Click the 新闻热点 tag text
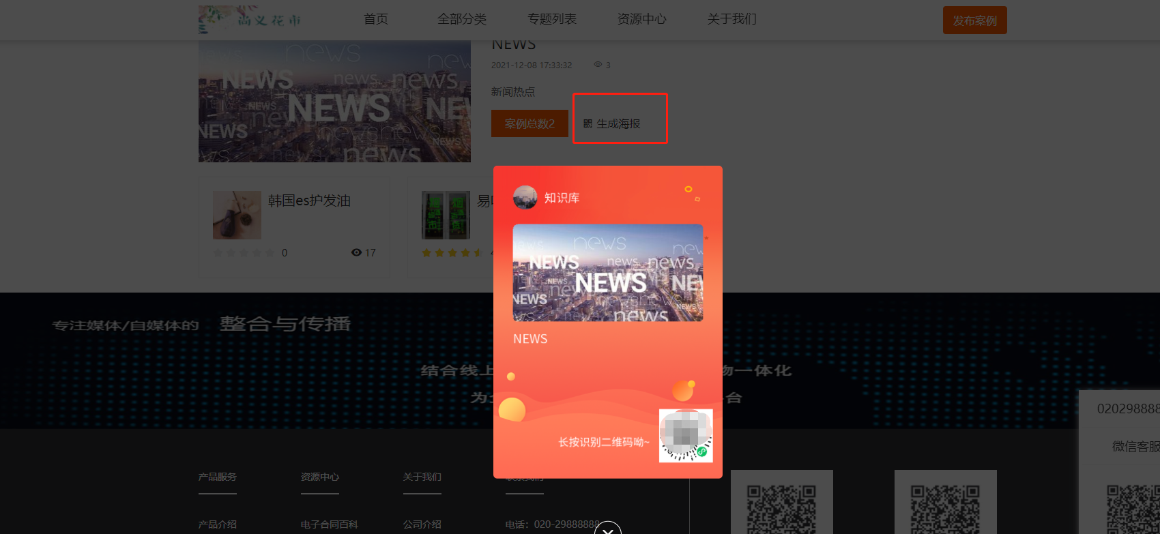The width and height of the screenshot is (1160, 534). [x=513, y=92]
